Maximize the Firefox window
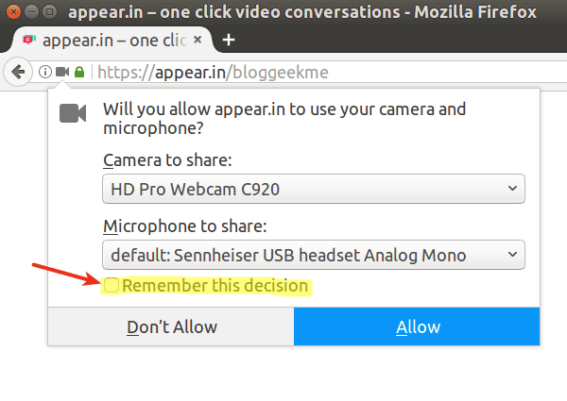567x401 pixels. [x=49, y=12]
